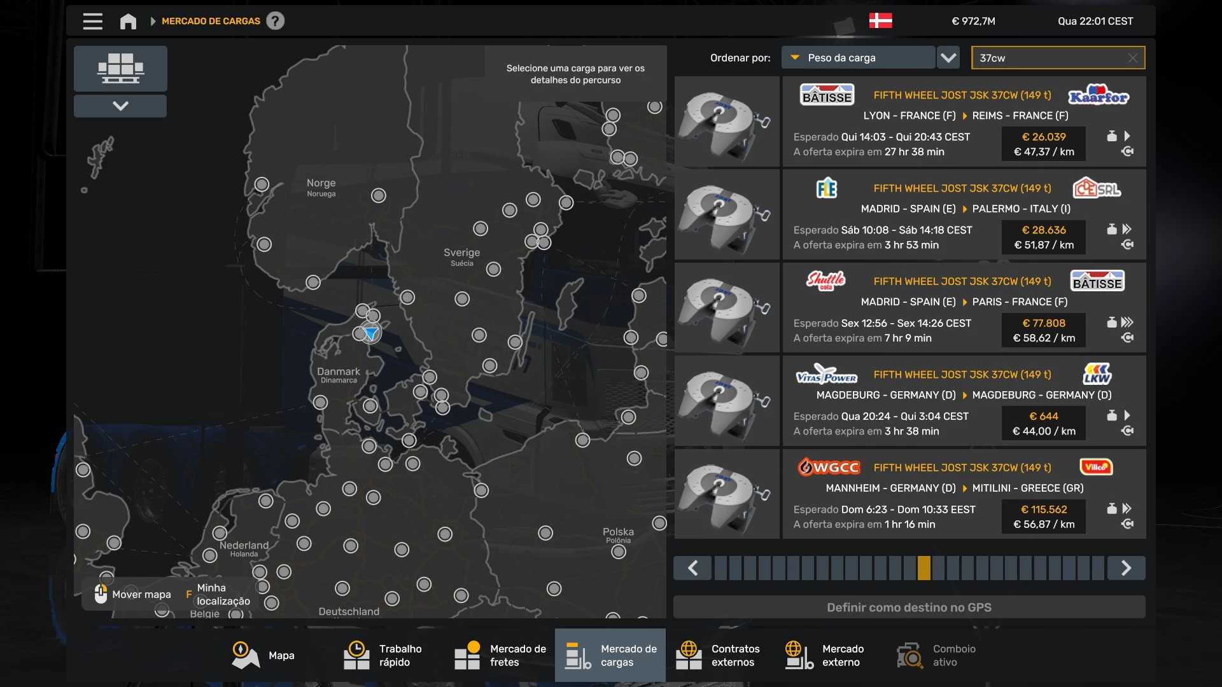Open the Mapa navigation icon
Image resolution: width=1222 pixels, height=687 pixels.
coord(246,655)
